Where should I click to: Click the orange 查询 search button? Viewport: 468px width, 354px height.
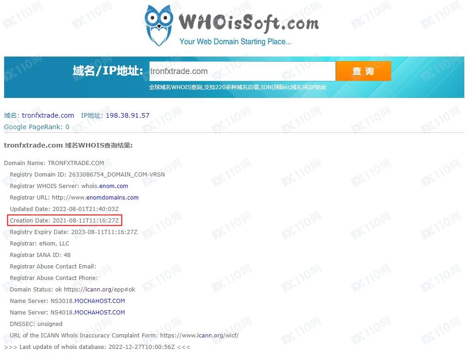(x=363, y=71)
